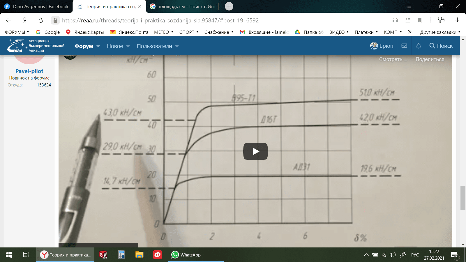Open forum Поиск search
466x262 pixels.
click(x=441, y=46)
